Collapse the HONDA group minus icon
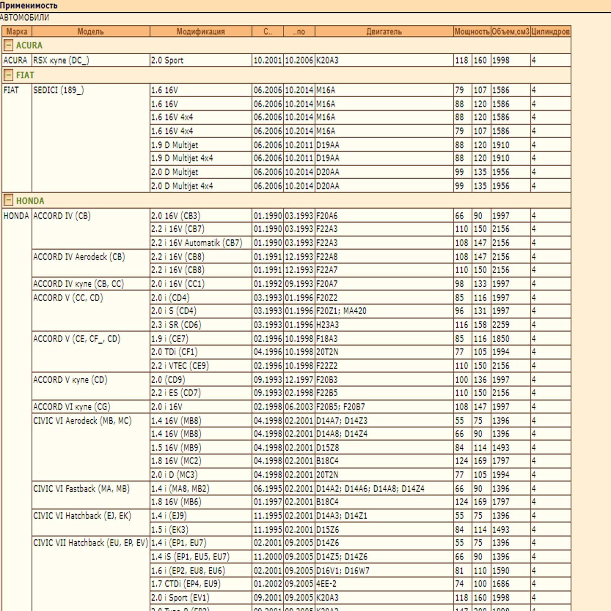The width and height of the screenshot is (611, 611). coord(8,200)
